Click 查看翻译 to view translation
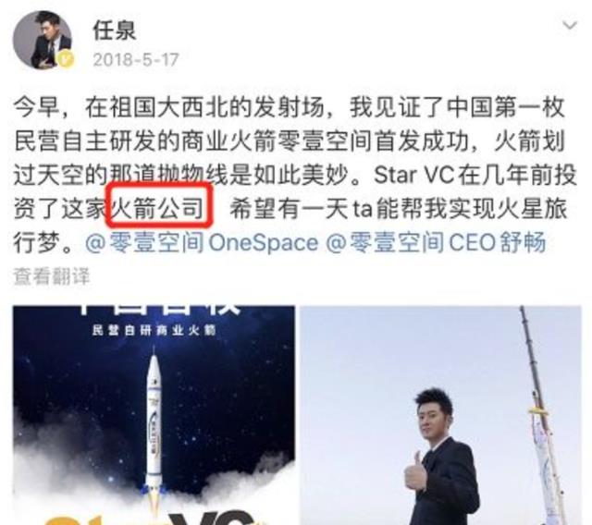This screenshot has height=525, width=592. click(52, 276)
